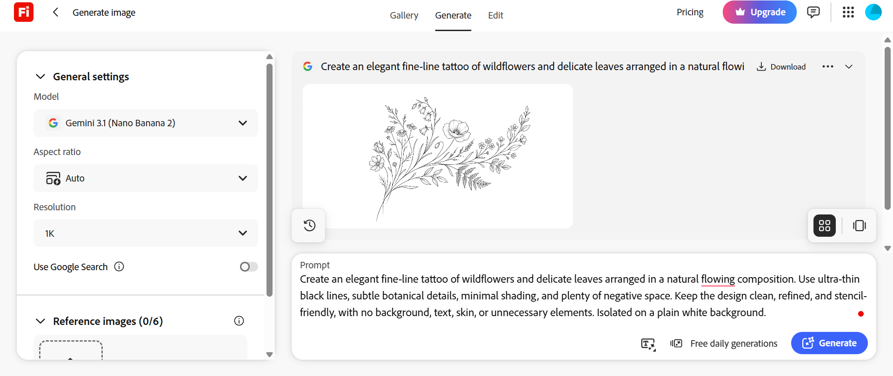
Task: Open the Pricing link
Action: point(690,12)
